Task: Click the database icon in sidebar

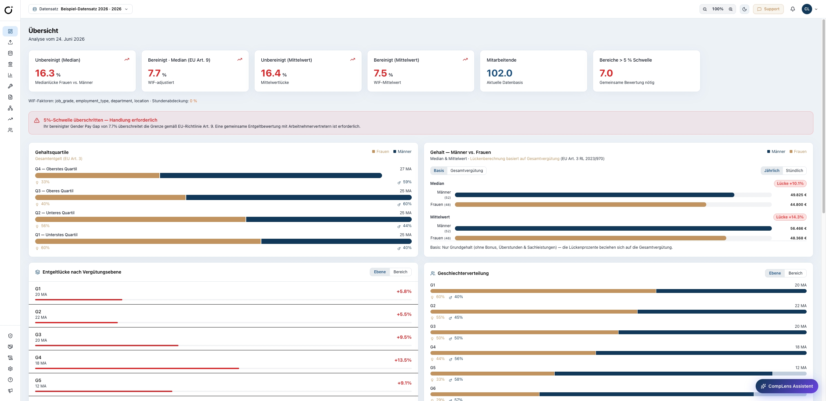Action: pyautogui.click(x=10, y=53)
